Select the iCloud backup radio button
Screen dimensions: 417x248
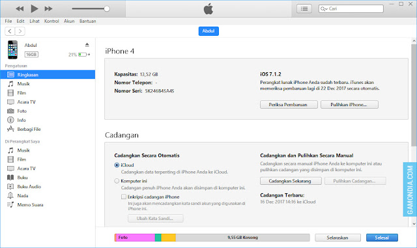(x=117, y=165)
